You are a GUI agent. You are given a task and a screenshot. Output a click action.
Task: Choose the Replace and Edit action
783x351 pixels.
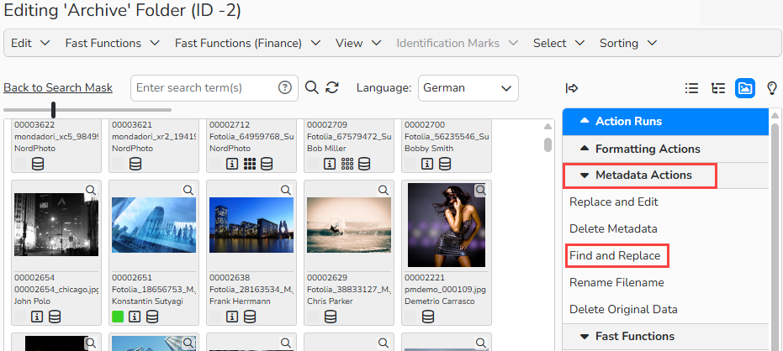tap(614, 202)
